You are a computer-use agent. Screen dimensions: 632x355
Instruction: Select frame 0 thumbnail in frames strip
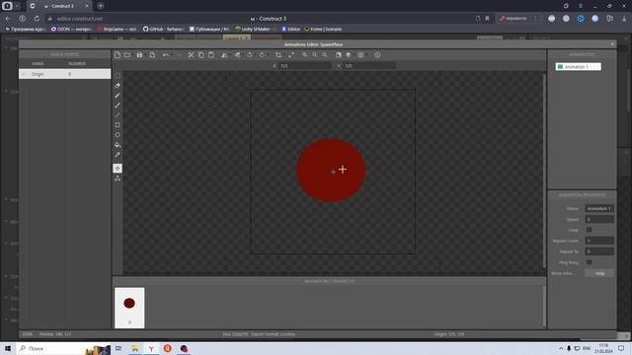point(129,308)
